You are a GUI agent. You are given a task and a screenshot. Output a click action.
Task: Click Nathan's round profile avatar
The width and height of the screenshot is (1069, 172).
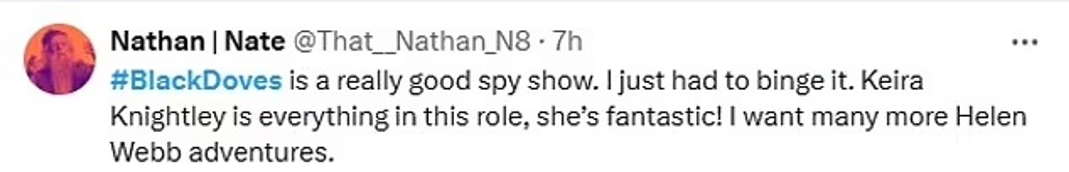60,58
